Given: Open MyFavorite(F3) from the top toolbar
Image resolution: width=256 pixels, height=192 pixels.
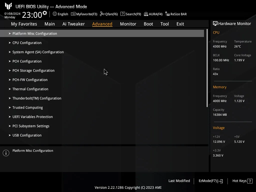Looking at the screenshot, I should click(x=84, y=14).
